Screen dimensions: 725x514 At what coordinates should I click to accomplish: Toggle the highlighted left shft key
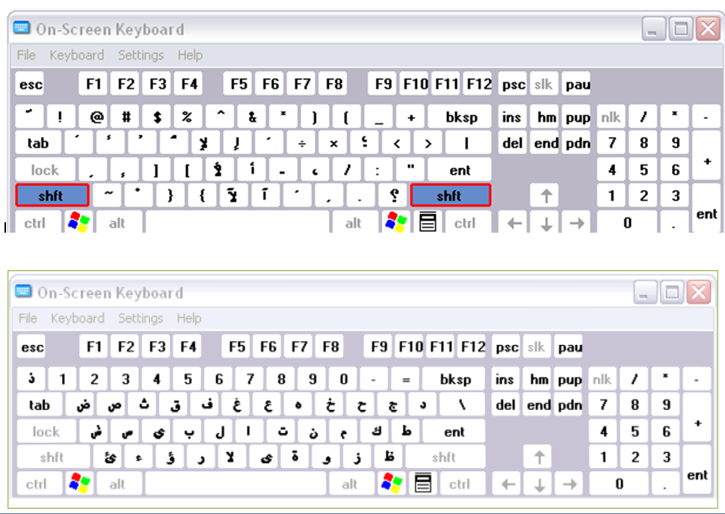tap(52, 195)
